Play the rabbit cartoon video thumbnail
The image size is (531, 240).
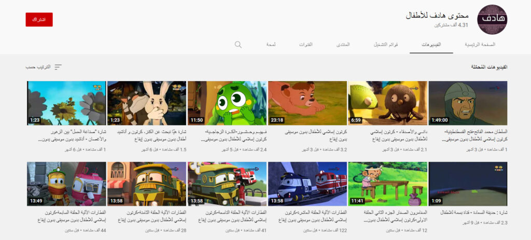(x=147, y=103)
